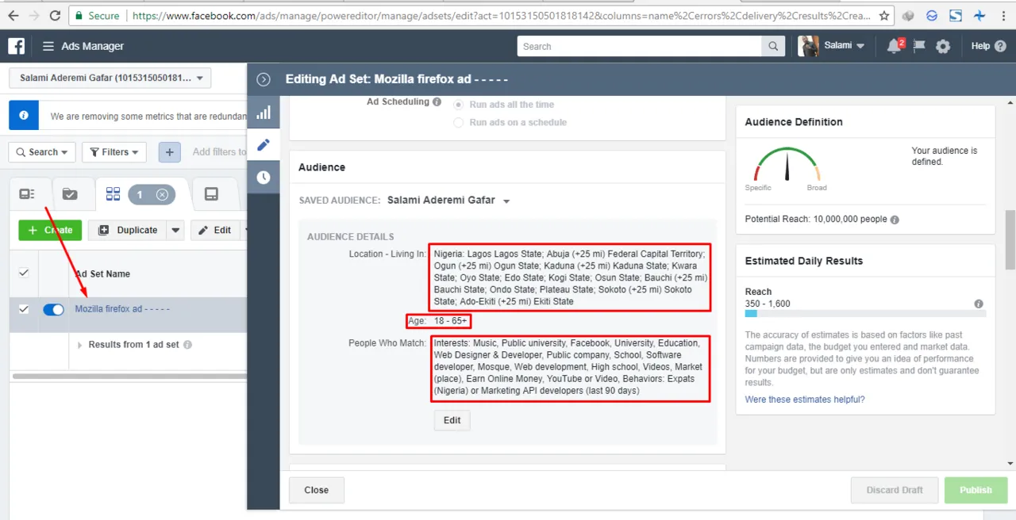This screenshot has width=1016, height=520.
Task: Click the Ad Scheduling info icon
Action: (x=437, y=102)
